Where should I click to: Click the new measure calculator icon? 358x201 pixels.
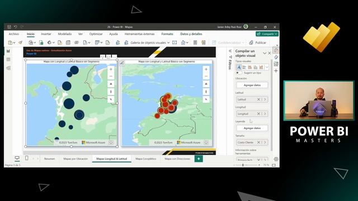[x=195, y=42]
